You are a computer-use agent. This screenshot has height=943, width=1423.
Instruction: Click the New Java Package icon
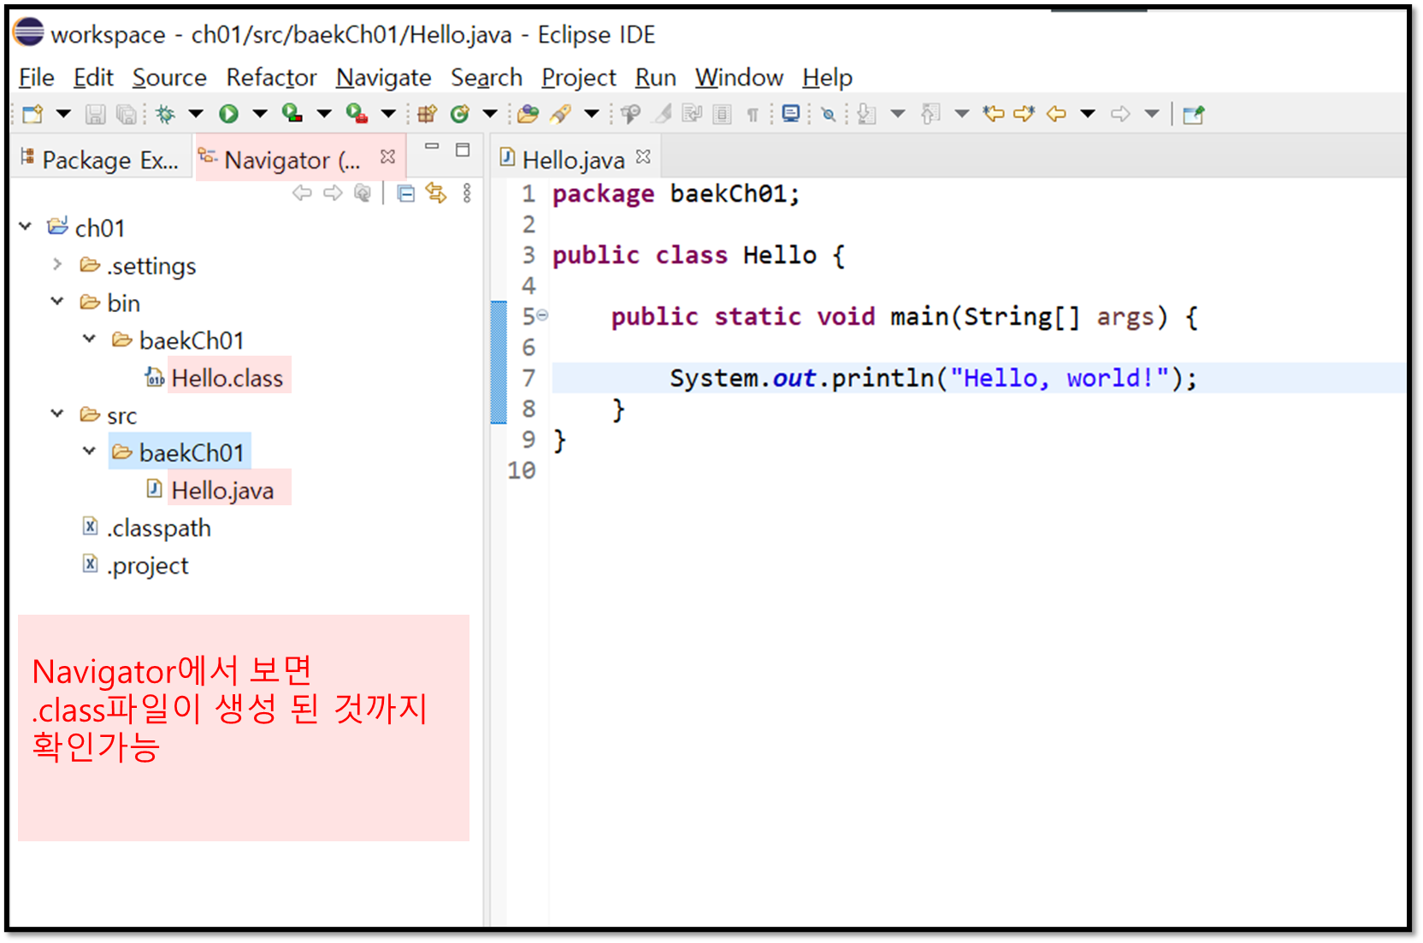(x=427, y=114)
